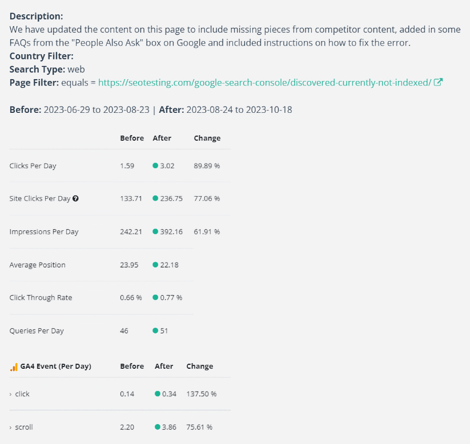Select the Impressions Per Day row label

pyautogui.click(x=44, y=232)
